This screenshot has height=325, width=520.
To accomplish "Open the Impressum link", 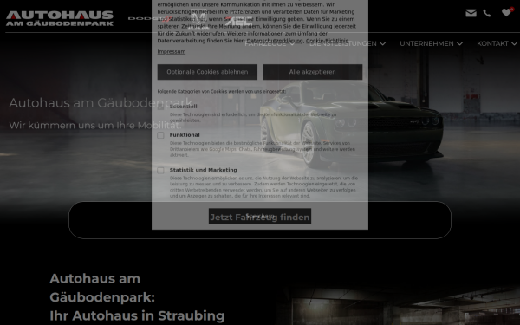I will pyautogui.click(x=171, y=51).
